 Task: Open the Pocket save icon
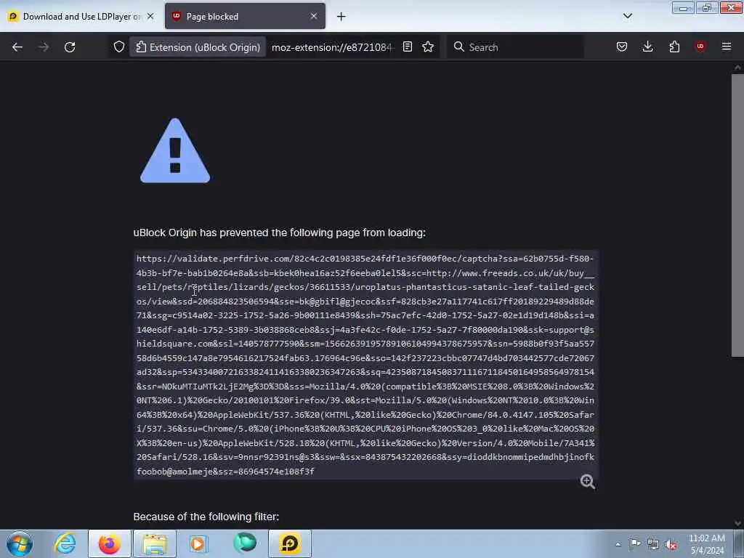(x=622, y=47)
